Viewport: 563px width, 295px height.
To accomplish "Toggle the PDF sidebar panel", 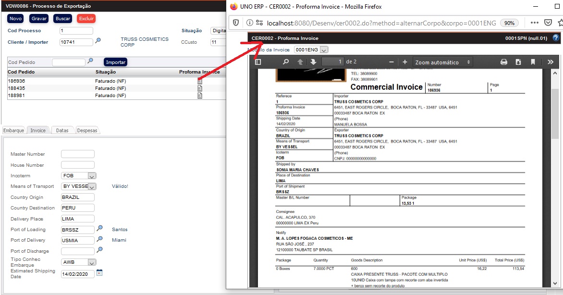I will click(x=258, y=61).
